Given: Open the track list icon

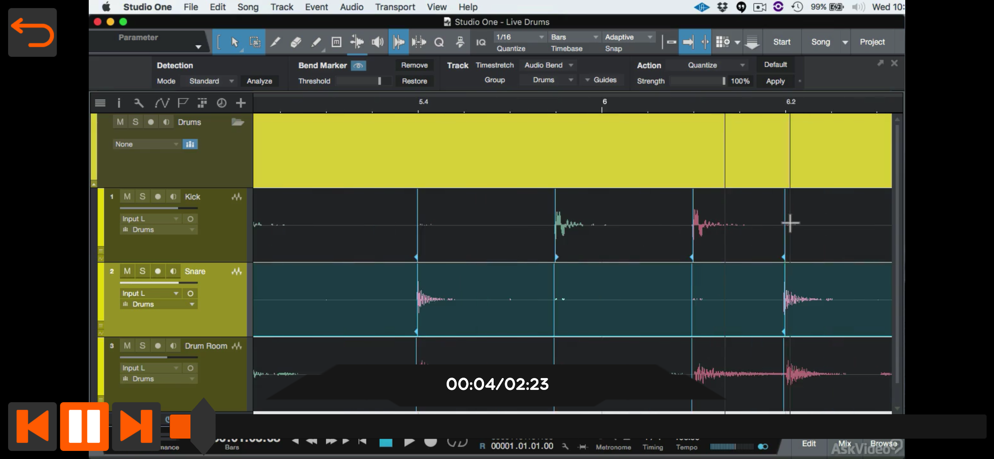Looking at the screenshot, I should click(x=100, y=103).
